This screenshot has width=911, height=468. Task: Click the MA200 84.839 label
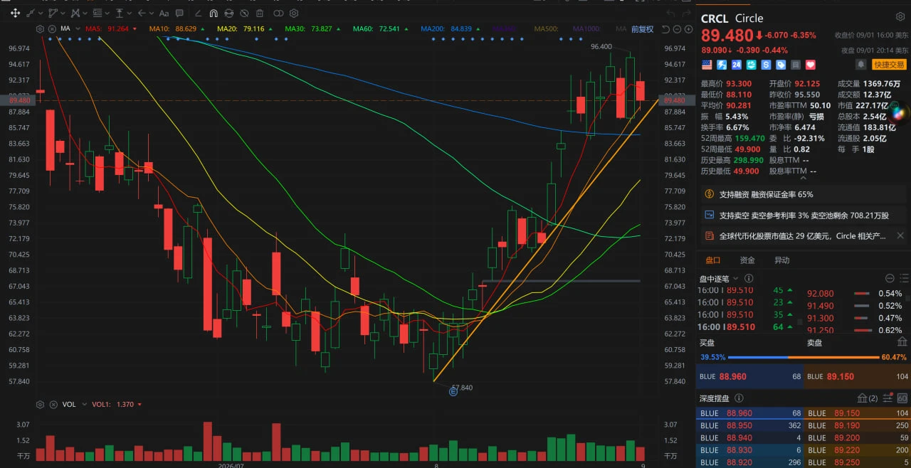[446, 28]
